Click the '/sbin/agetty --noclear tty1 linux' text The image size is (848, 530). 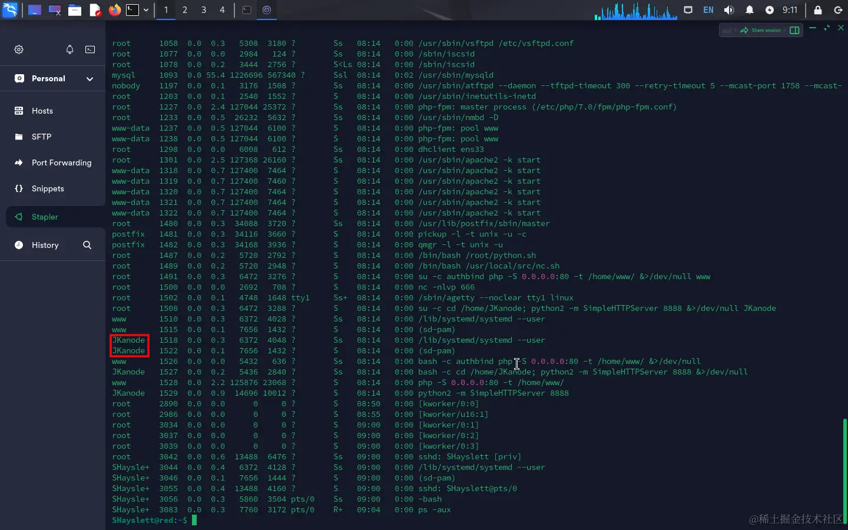click(496, 298)
